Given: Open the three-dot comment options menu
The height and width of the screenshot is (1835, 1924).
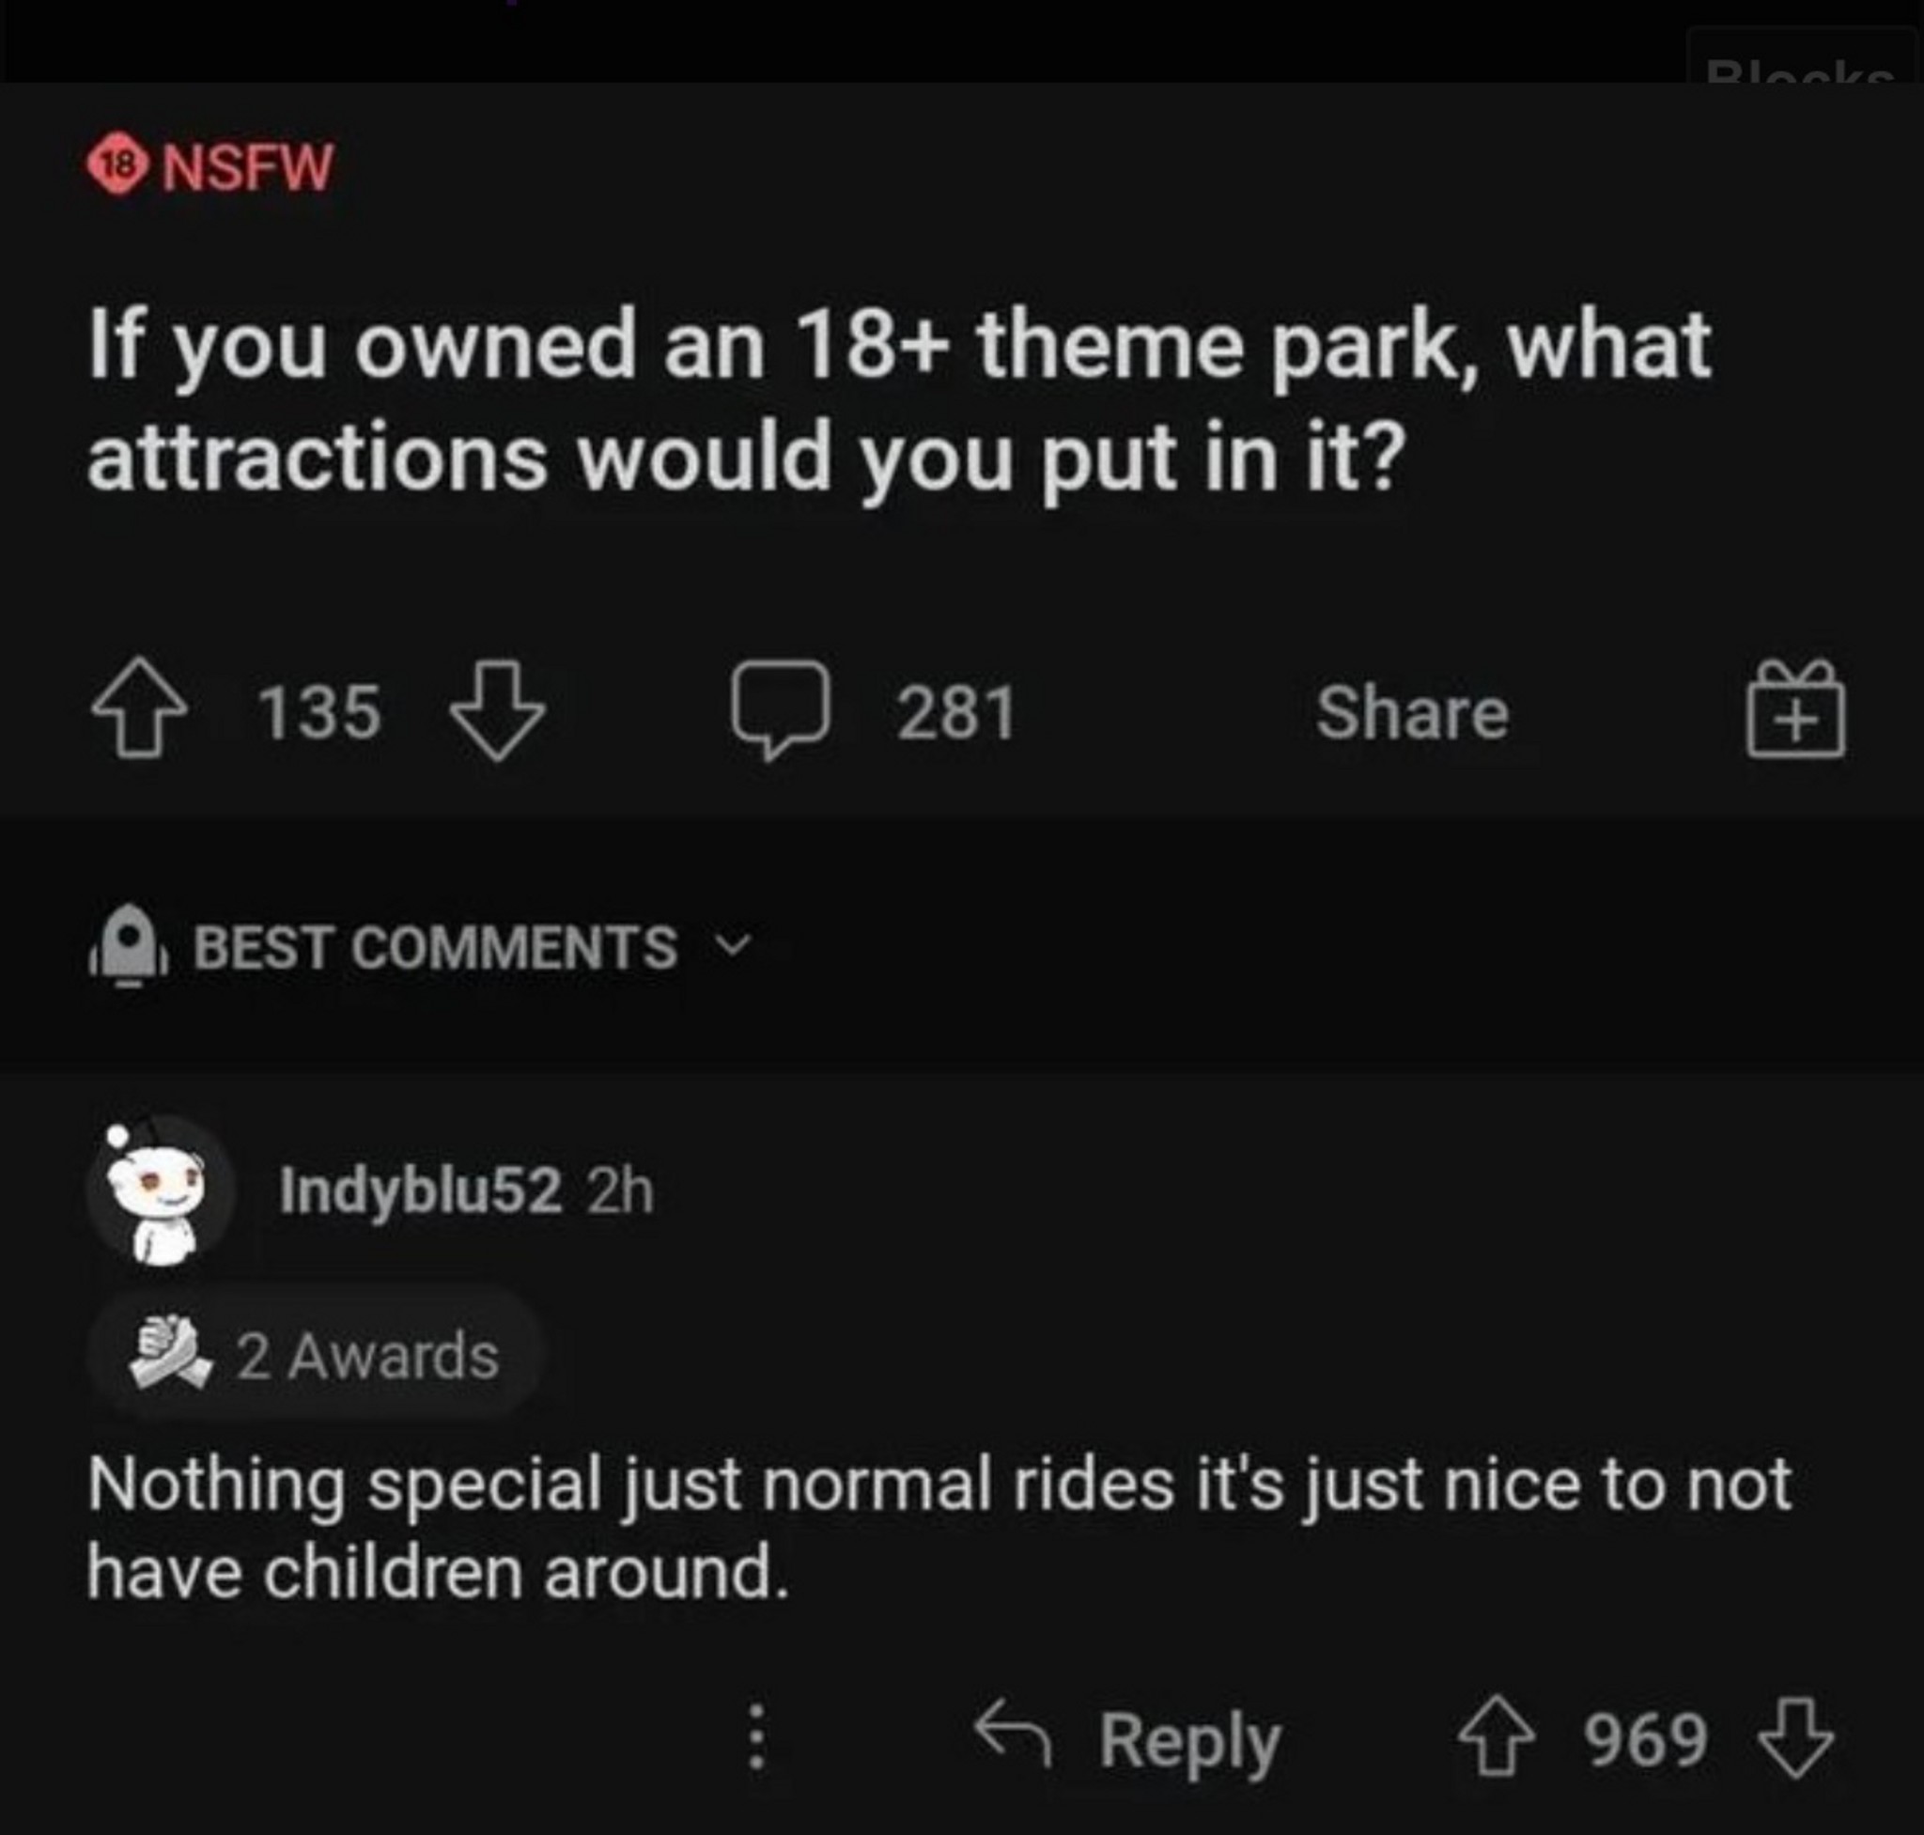Looking at the screenshot, I should pyautogui.click(x=756, y=1738).
